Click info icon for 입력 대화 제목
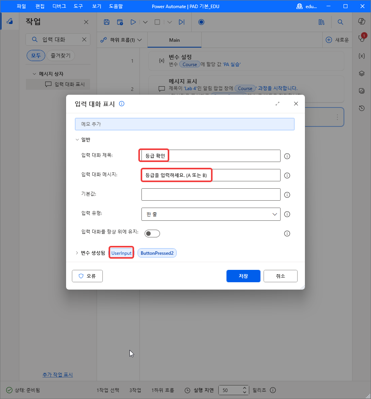The height and width of the screenshot is (399, 371). (287, 156)
